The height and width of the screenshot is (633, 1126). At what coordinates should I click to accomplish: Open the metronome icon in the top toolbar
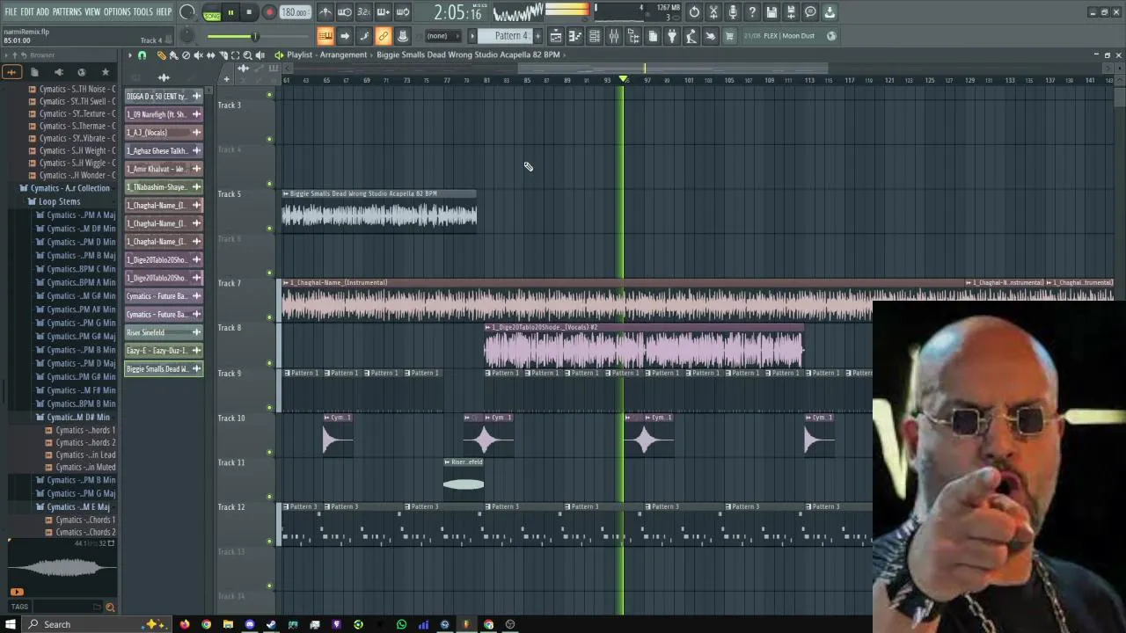click(x=325, y=12)
